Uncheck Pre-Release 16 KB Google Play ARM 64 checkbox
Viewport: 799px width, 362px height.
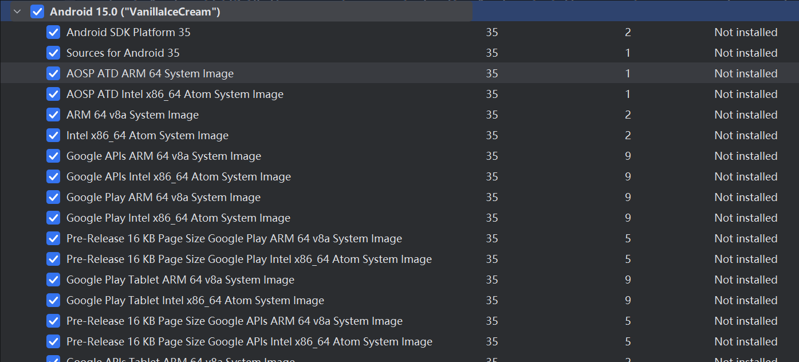[53, 238]
